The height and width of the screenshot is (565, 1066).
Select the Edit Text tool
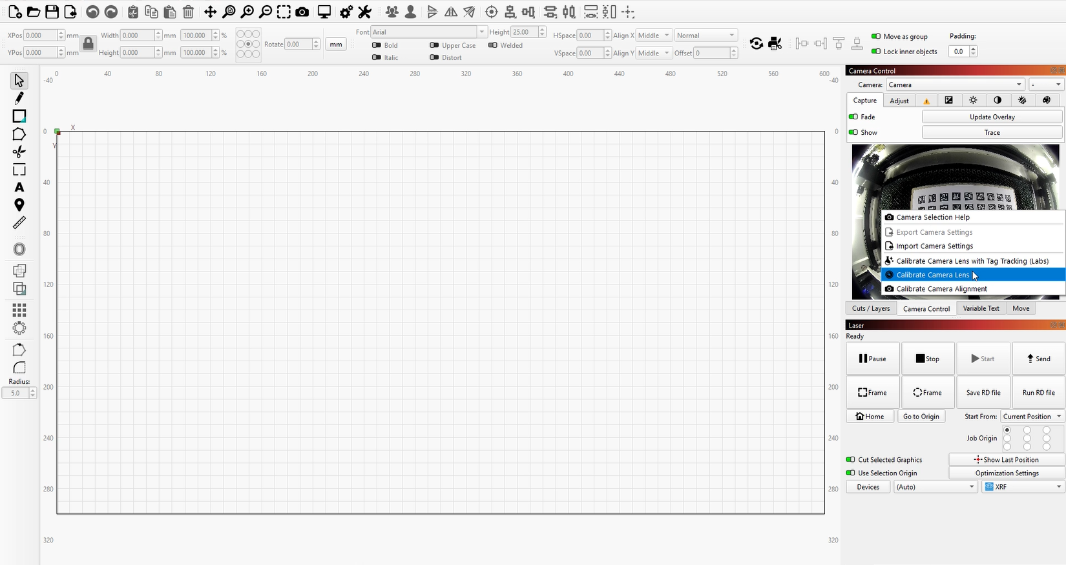[x=19, y=187]
